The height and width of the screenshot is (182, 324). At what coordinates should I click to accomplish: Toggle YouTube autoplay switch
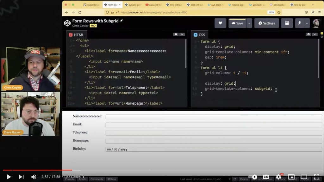point(253,177)
